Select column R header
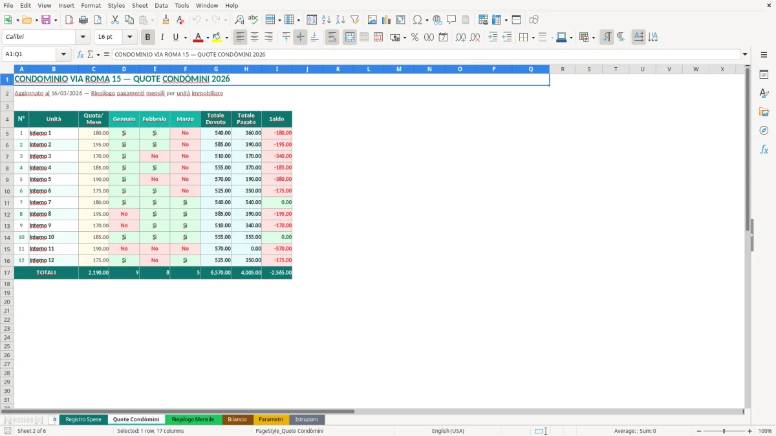The width and height of the screenshot is (776, 436). [x=563, y=69]
